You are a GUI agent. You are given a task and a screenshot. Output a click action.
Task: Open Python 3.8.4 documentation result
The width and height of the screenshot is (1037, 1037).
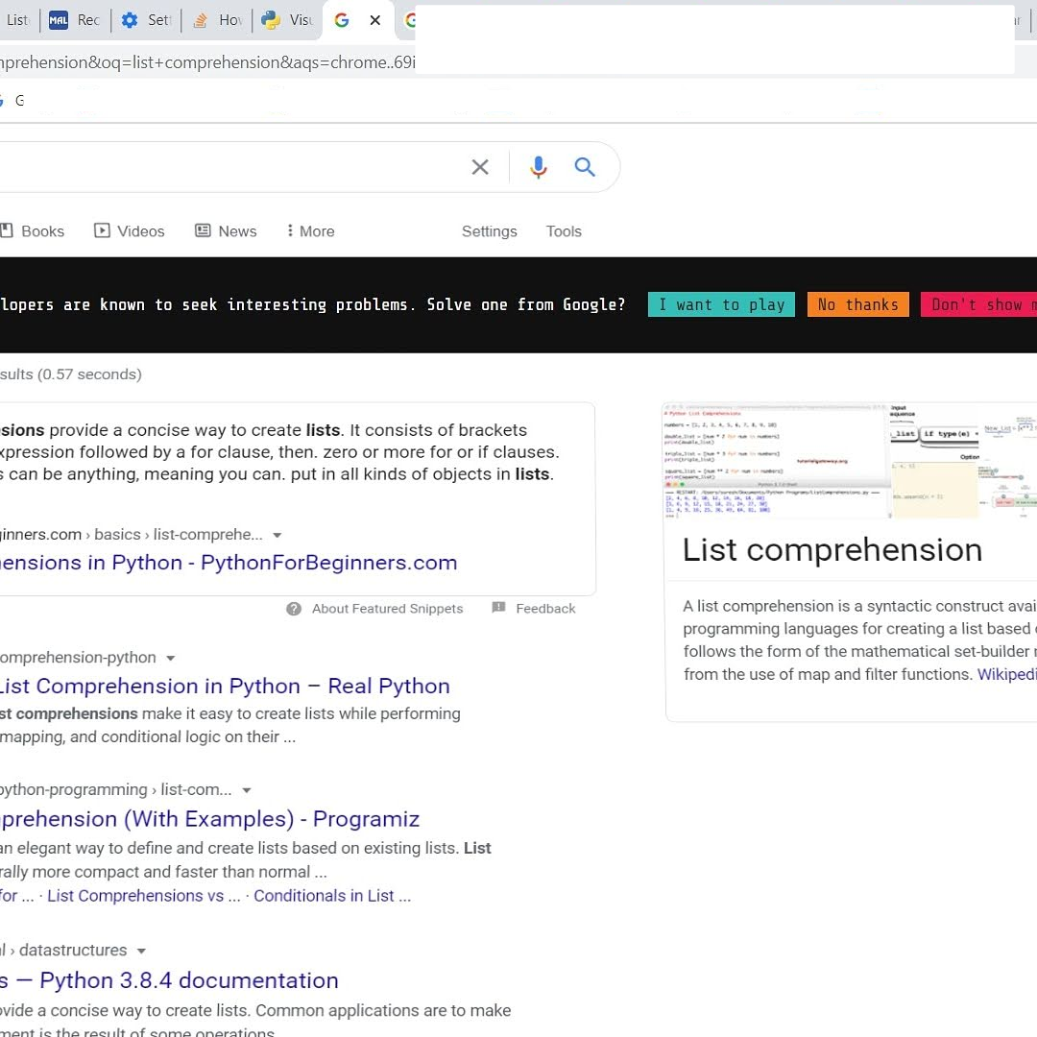coord(169,980)
